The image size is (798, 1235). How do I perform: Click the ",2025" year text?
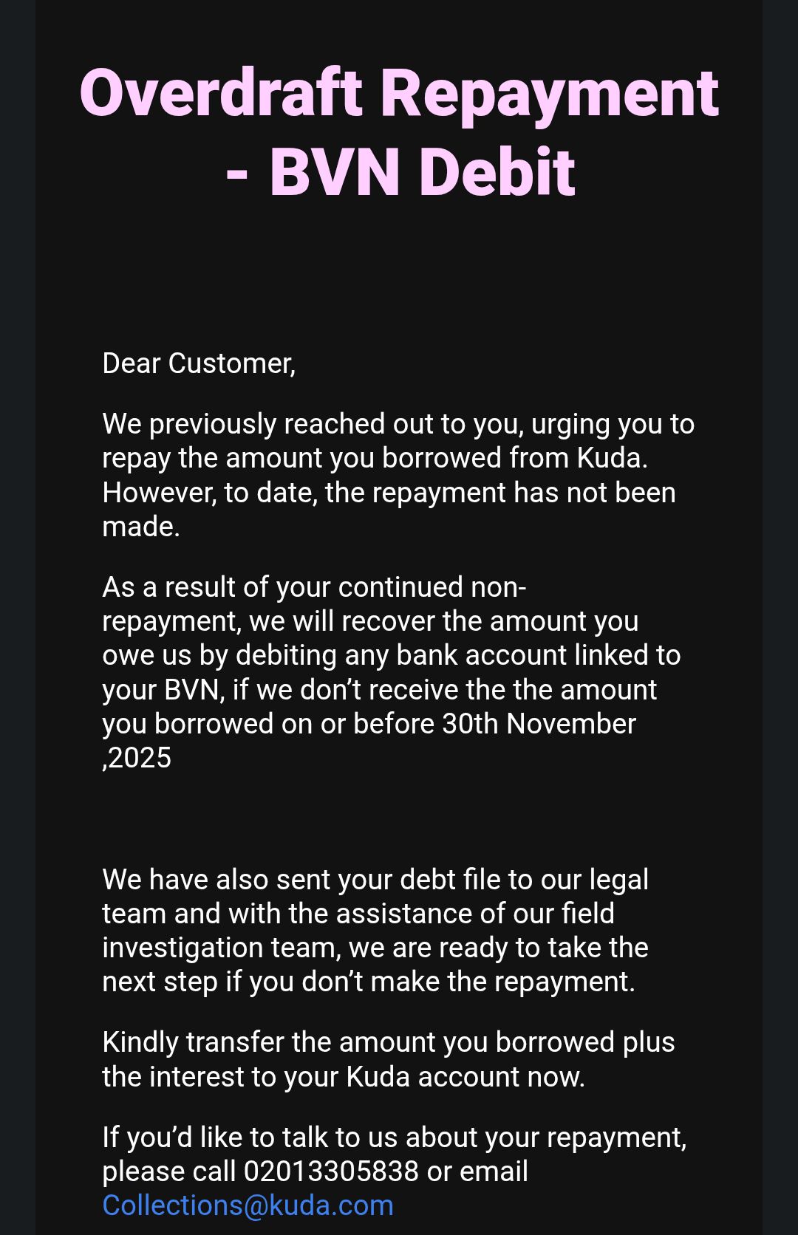(137, 759)
